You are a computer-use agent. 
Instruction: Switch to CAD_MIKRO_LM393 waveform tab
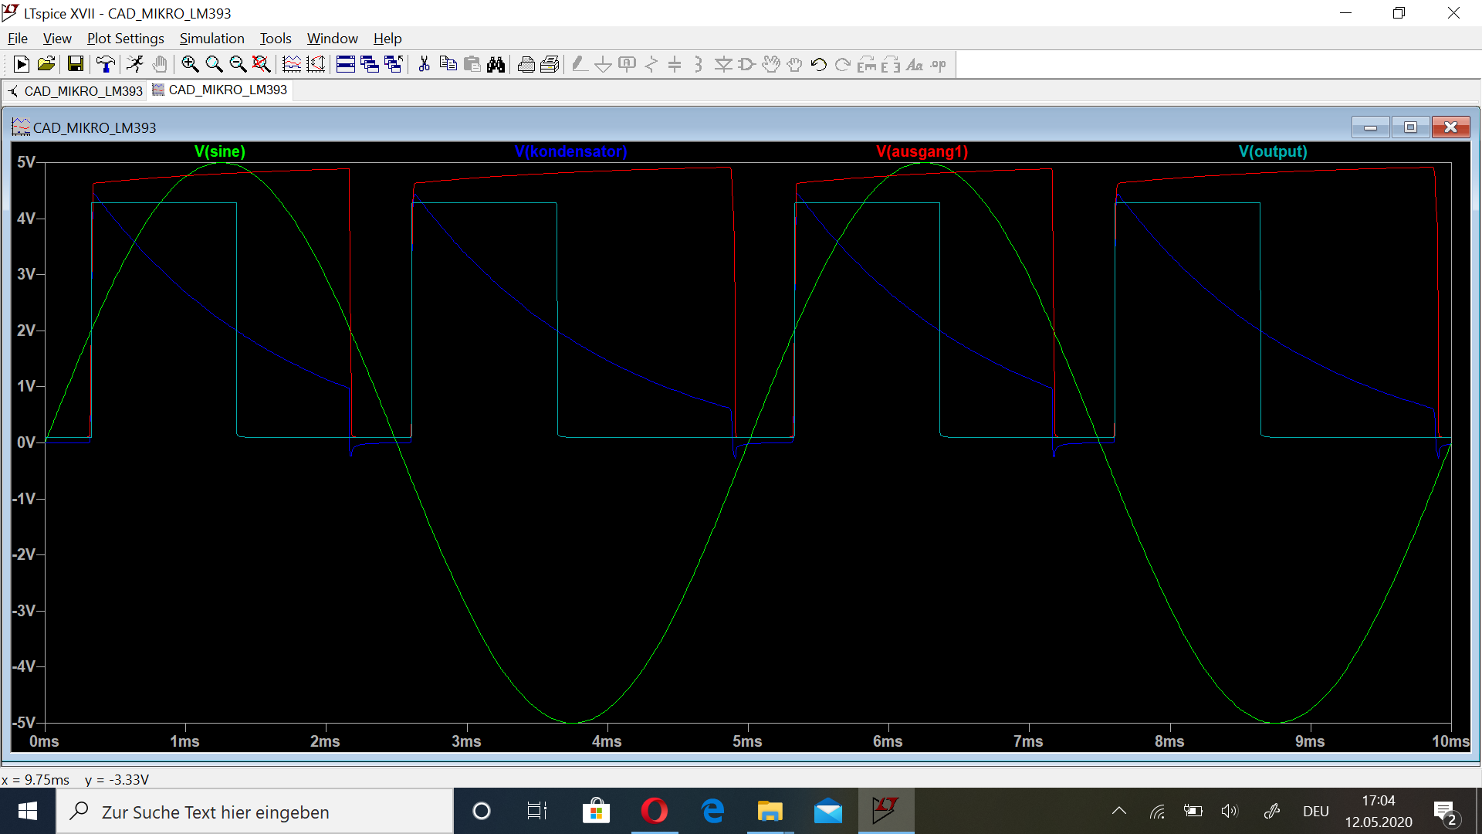tap(220, 90)
